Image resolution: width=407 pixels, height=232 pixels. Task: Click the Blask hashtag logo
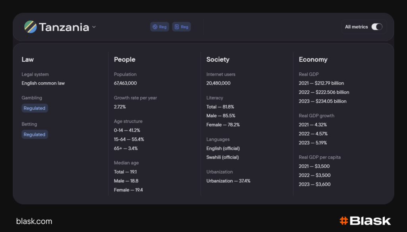point(344,221)
